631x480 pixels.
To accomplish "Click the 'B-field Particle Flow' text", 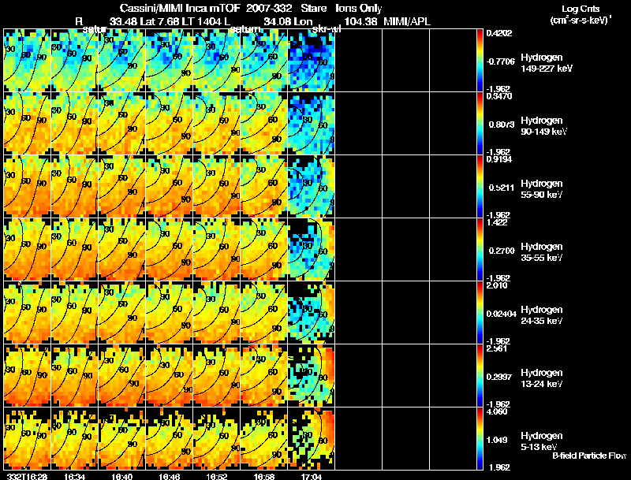I will [589, 456].
